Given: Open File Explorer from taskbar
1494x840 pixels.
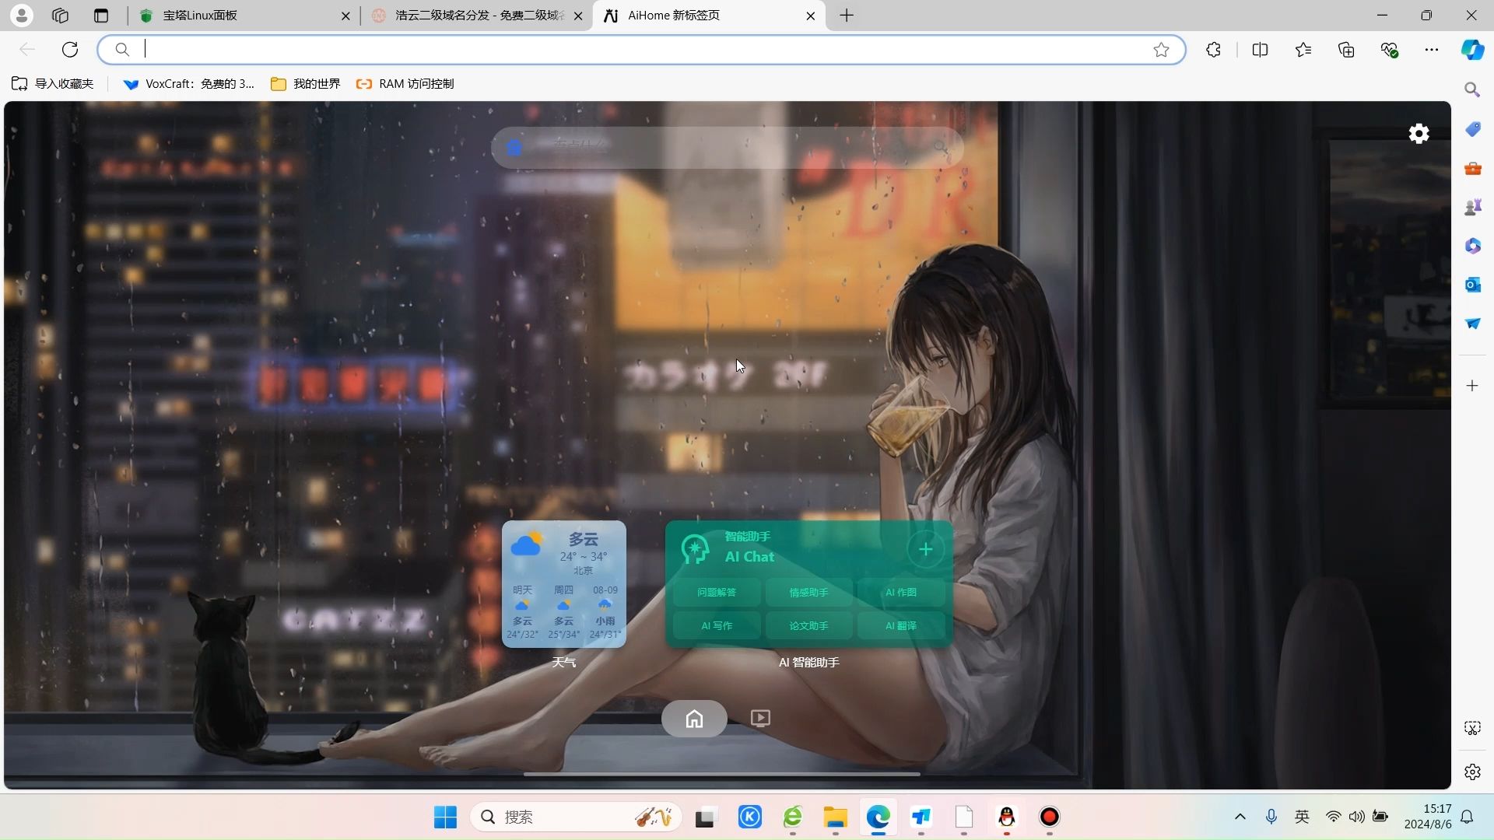Looking at the screenshot, I should click(835, 817).
